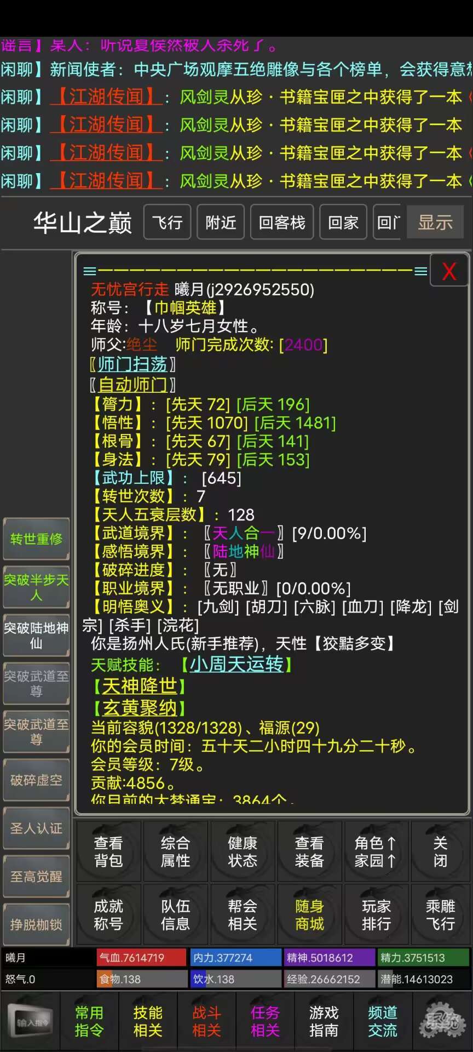Viewport: 473px width, 1052px height.
Task: Open 查看背包 inventory
Action: [108, 851]
